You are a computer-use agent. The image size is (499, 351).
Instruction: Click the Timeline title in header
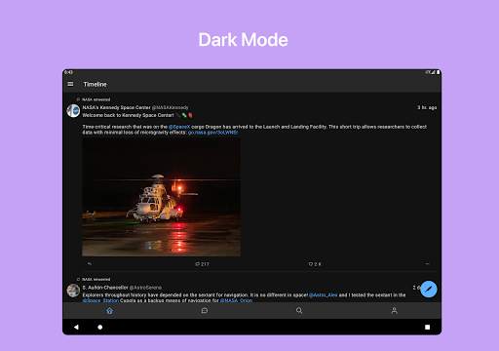(95, 84)
